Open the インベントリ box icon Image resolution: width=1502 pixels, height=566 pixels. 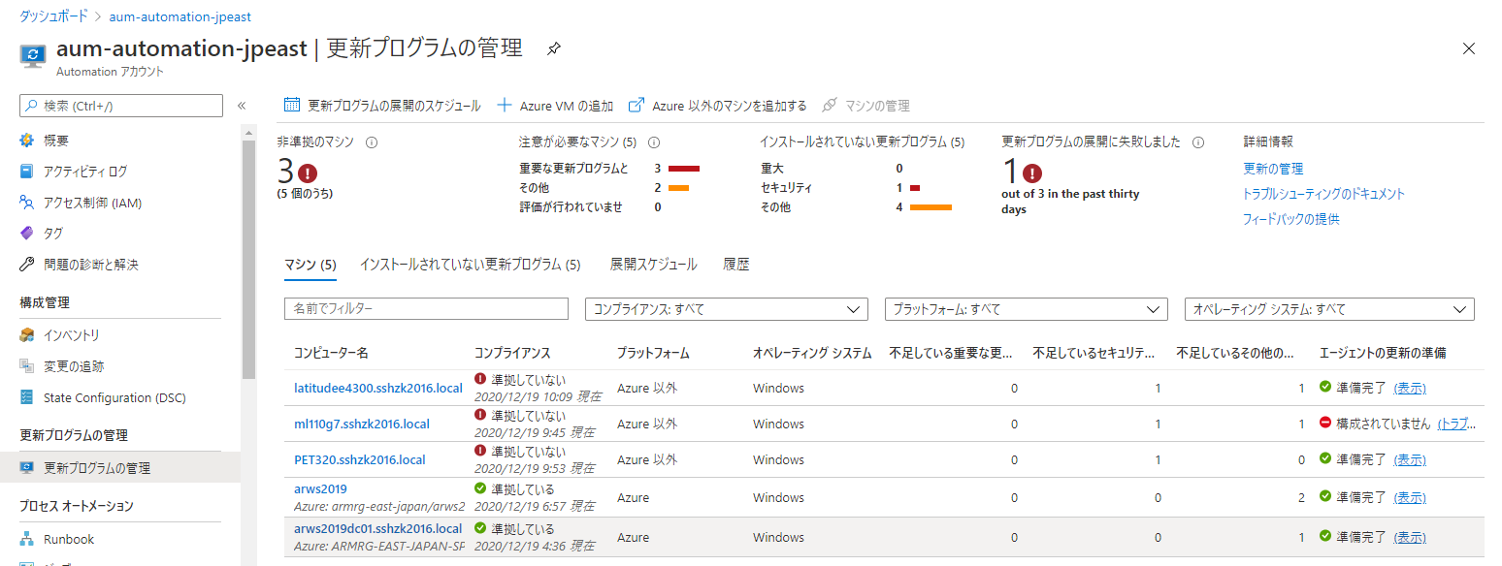[x=27, y=335]
